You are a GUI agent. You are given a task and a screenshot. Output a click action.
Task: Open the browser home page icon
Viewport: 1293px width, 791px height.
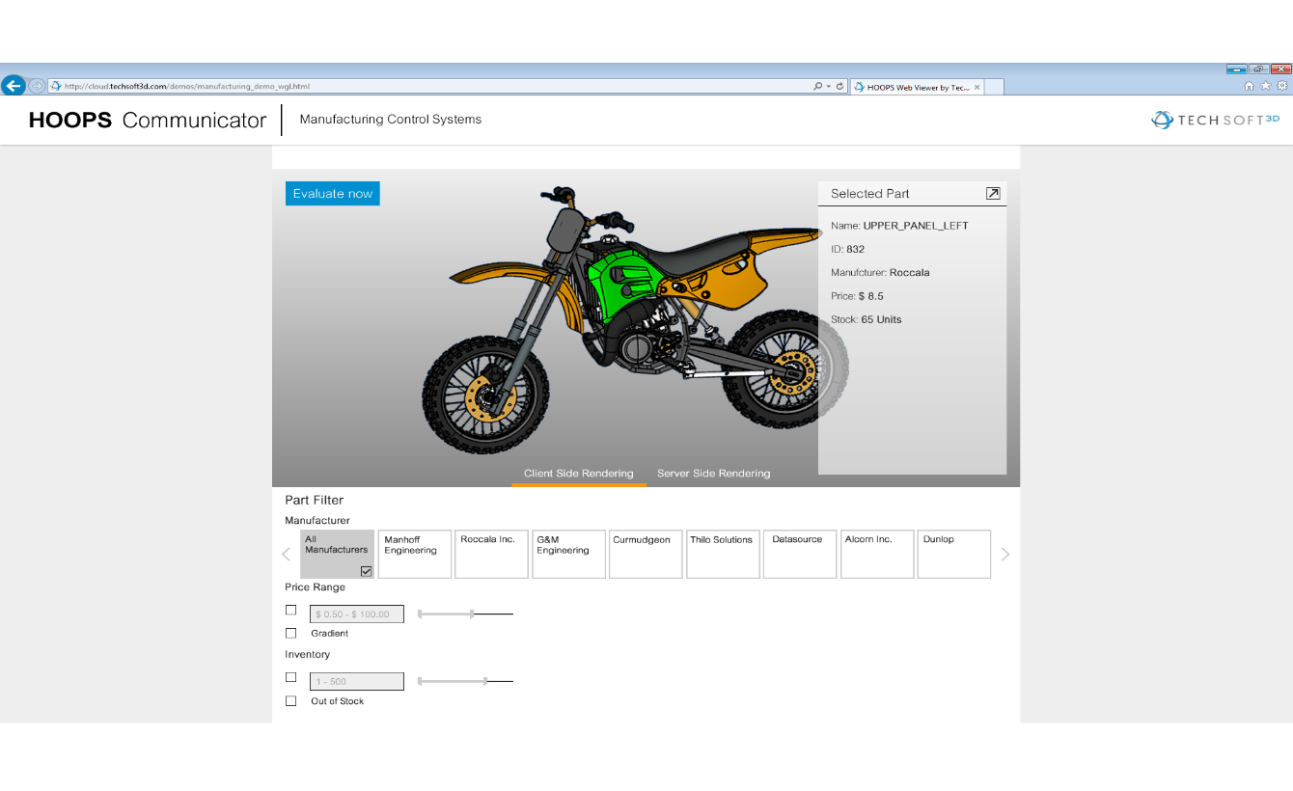point(1250,86)
